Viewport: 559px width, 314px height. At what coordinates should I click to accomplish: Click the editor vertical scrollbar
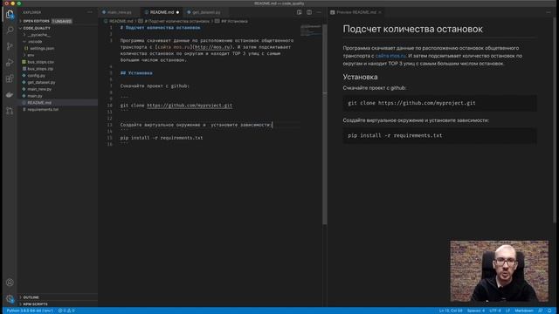pyautogui.click(x=325, y=125)
